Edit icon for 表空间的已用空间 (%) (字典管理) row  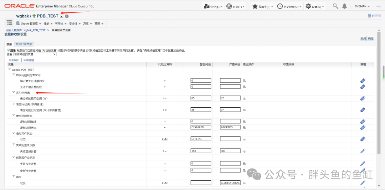363,110
